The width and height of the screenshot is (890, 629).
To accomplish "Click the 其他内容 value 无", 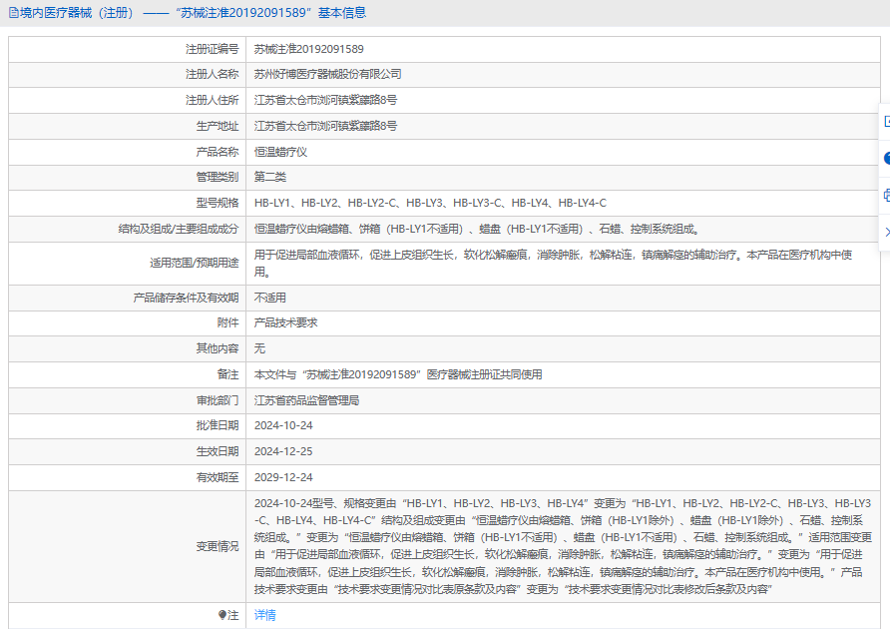I will pyautogui.click(x=259, y=348).
